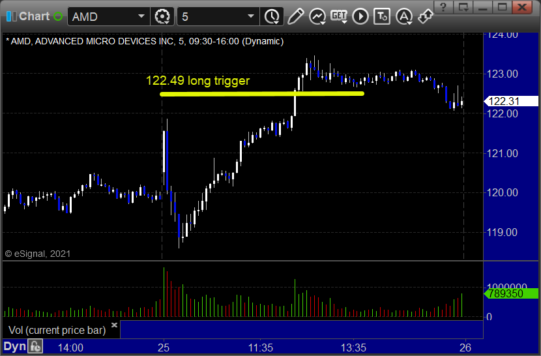Toggle the lock icon beside Dyn
The image size is (541, 356).
(35, 347)
